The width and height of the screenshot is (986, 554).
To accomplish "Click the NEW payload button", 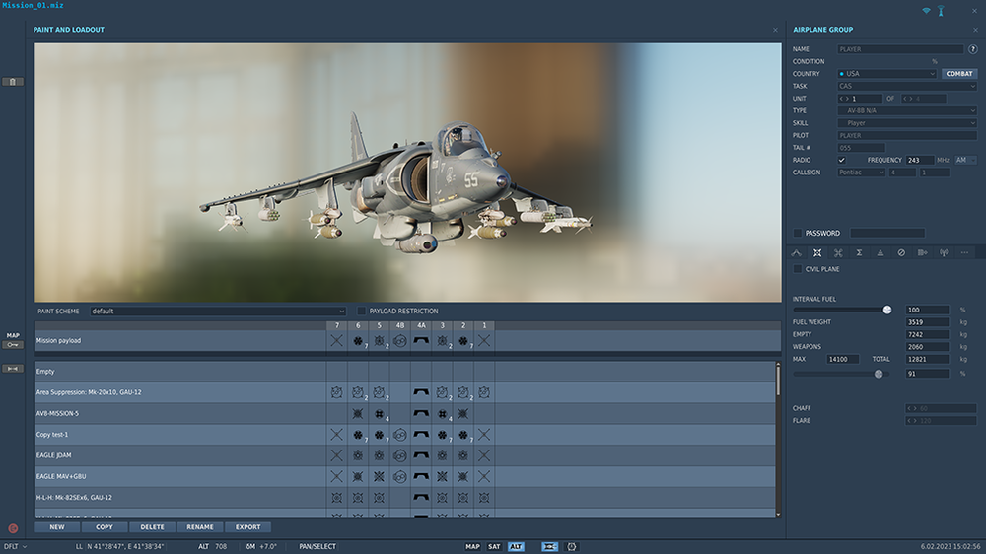I will (x=56, y=527).
